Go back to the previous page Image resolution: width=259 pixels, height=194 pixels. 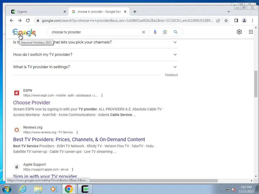[12, 20]
